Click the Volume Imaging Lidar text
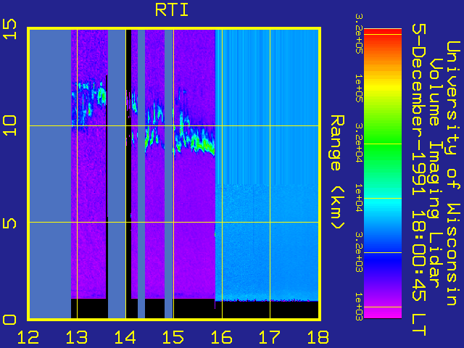The image size is (464, 348). (435, 173)
